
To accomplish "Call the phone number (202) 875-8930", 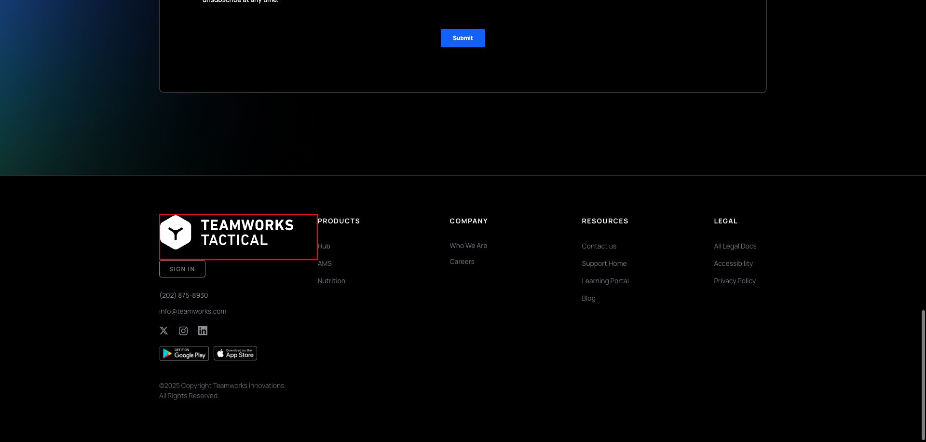I will coord(184,295).
